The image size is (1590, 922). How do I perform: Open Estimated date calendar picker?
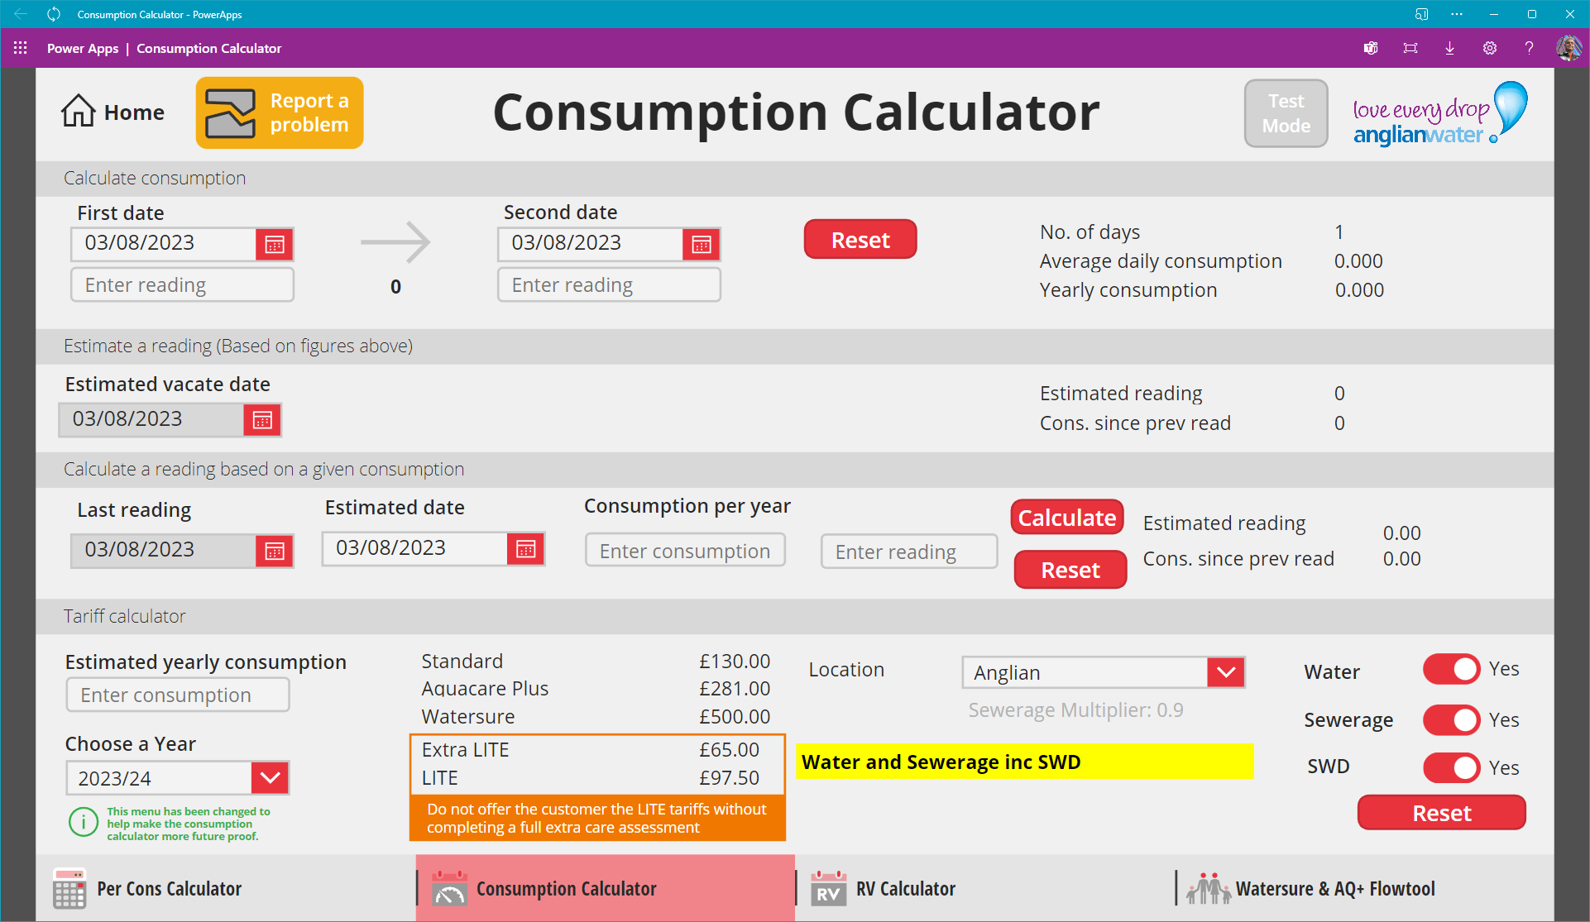(525, 549)
